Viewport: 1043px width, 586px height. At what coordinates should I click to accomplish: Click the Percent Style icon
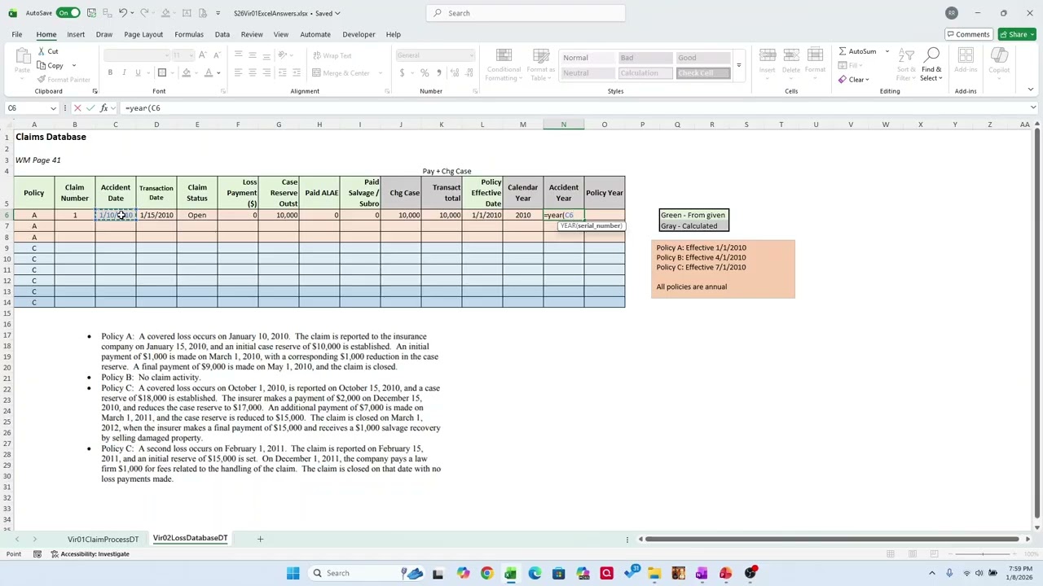pyautogui.click(x=425, y=73)
